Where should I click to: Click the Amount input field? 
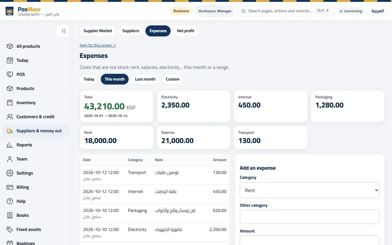click(310, 241)
